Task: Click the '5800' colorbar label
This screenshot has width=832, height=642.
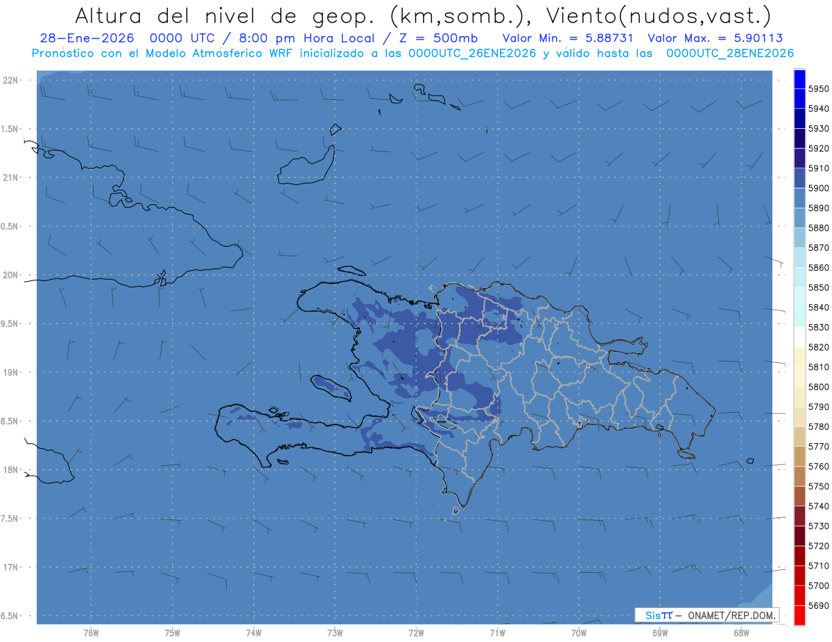Action: click(818, 387)
